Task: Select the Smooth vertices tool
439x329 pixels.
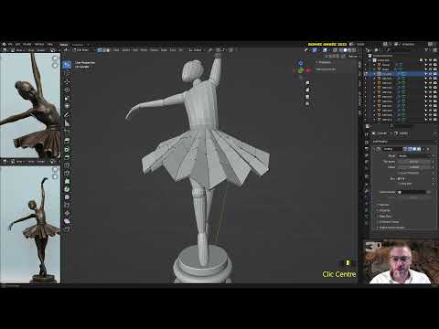Action: click(67, 197)
